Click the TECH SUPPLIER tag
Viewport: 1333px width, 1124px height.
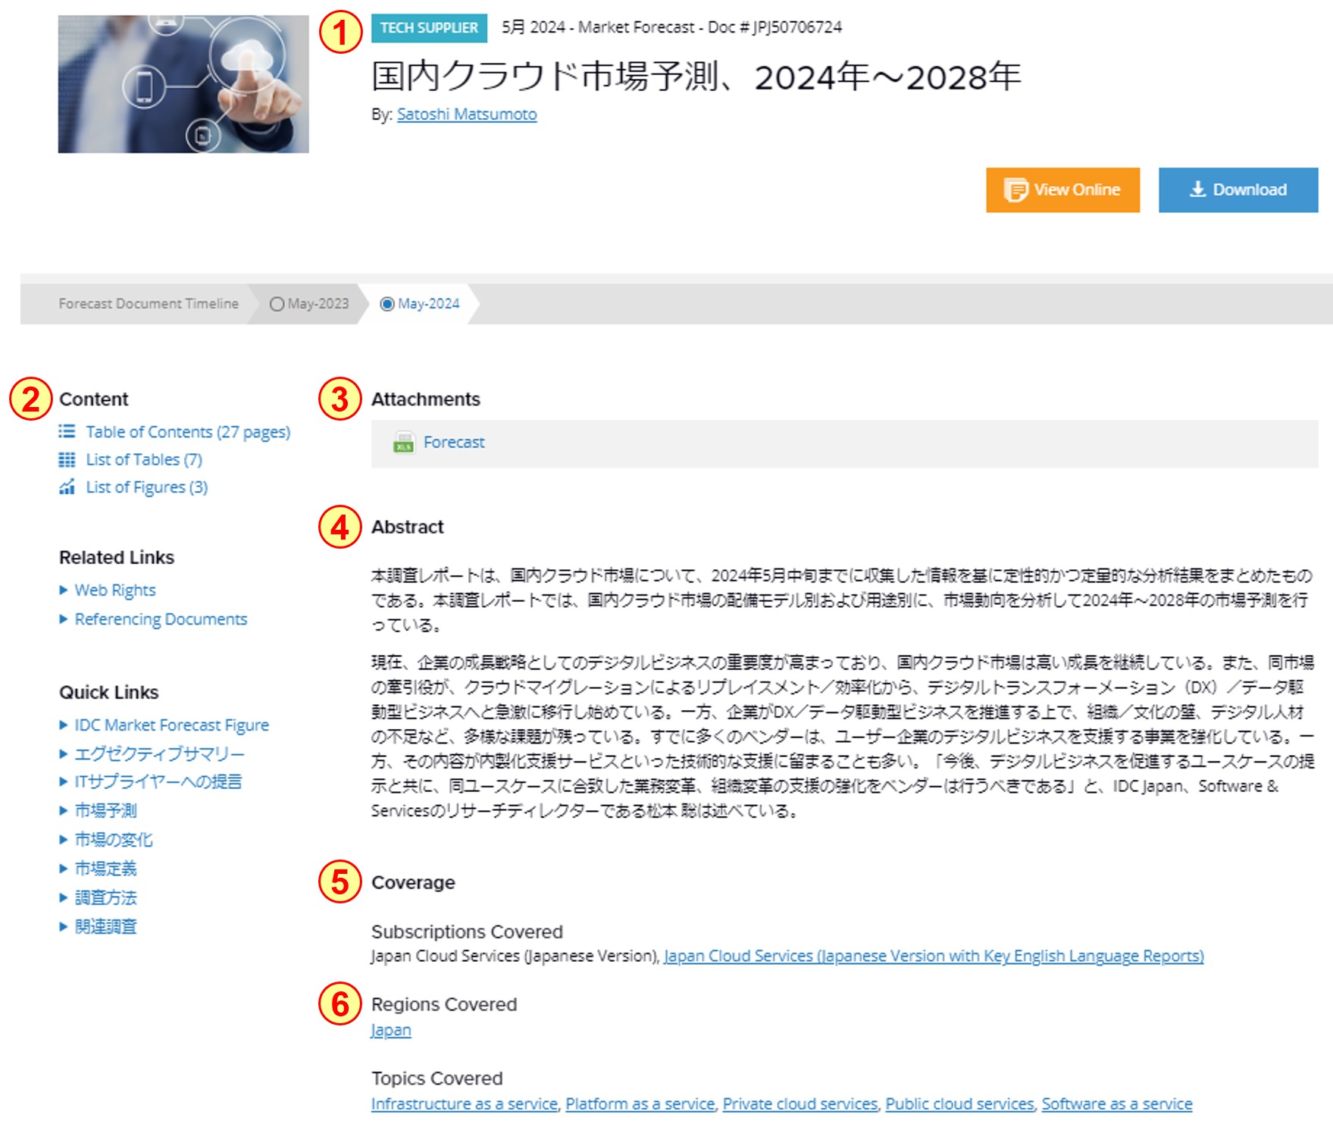429,28
